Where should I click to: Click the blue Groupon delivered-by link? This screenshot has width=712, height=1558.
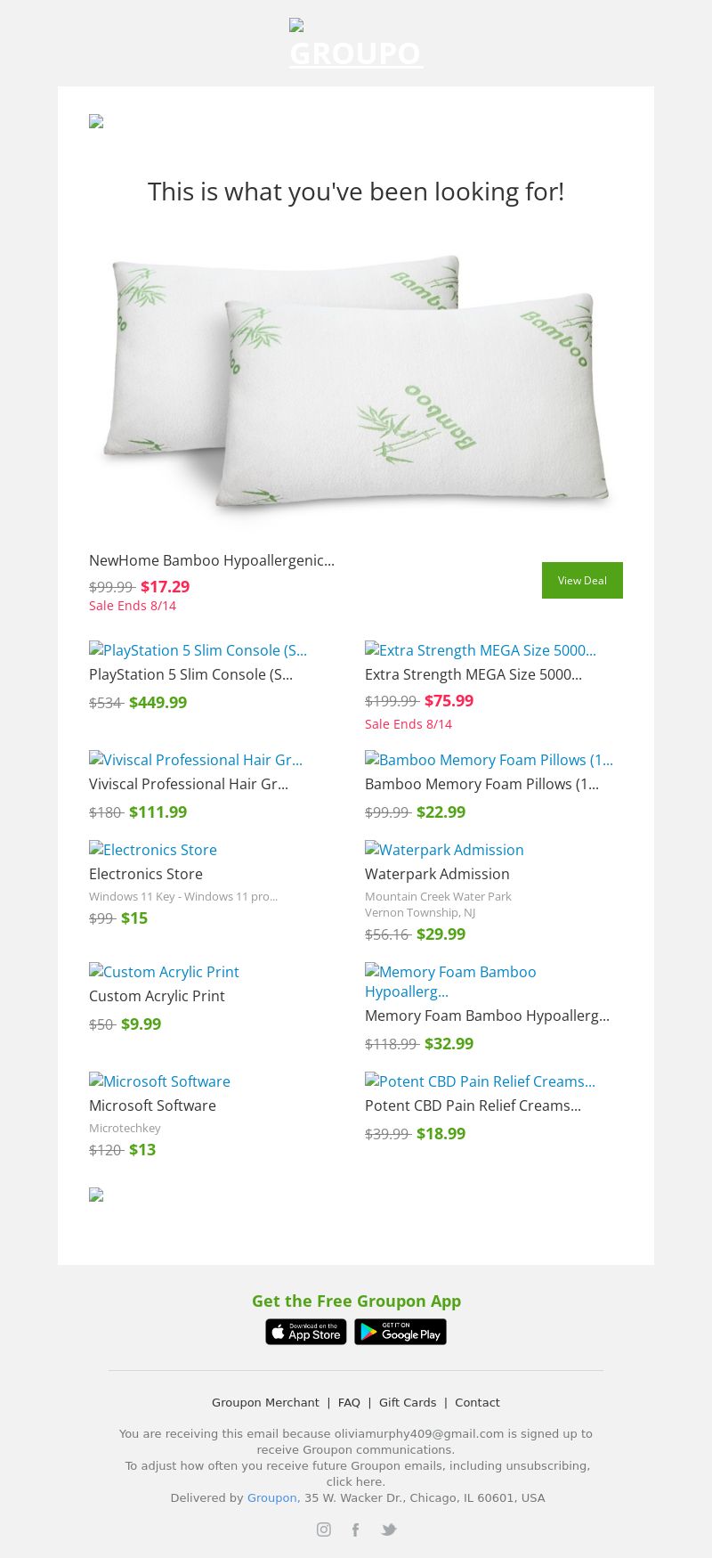(271, 1497)
